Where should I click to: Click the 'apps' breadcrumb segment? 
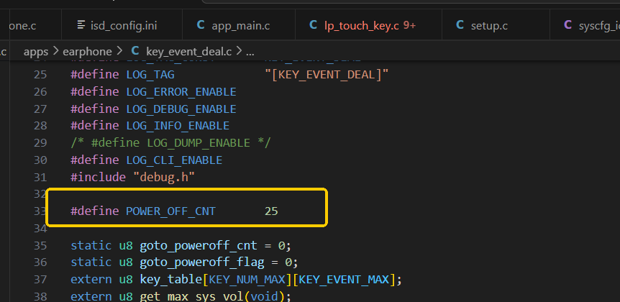36,51
